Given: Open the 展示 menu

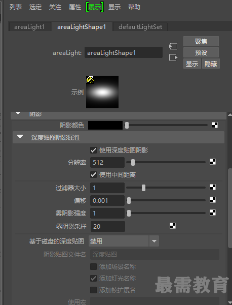Looking at the screenshot, I should [95, 7].
